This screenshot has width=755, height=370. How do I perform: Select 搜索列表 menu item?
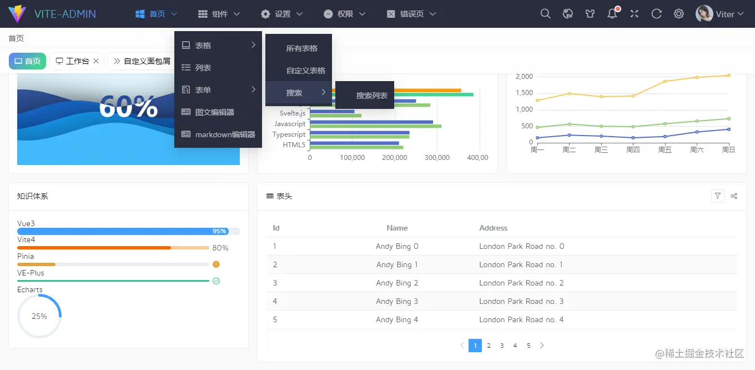[365, 96]
